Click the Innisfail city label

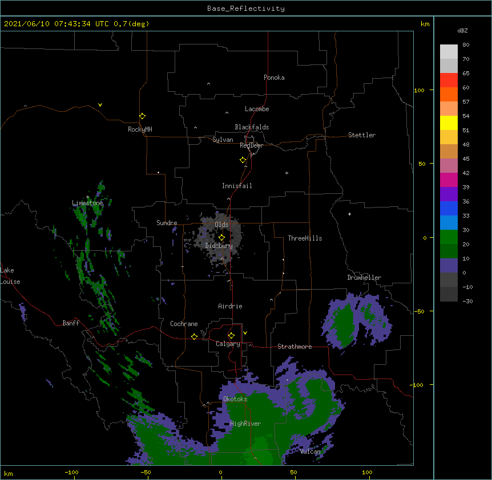click(237, 186)
